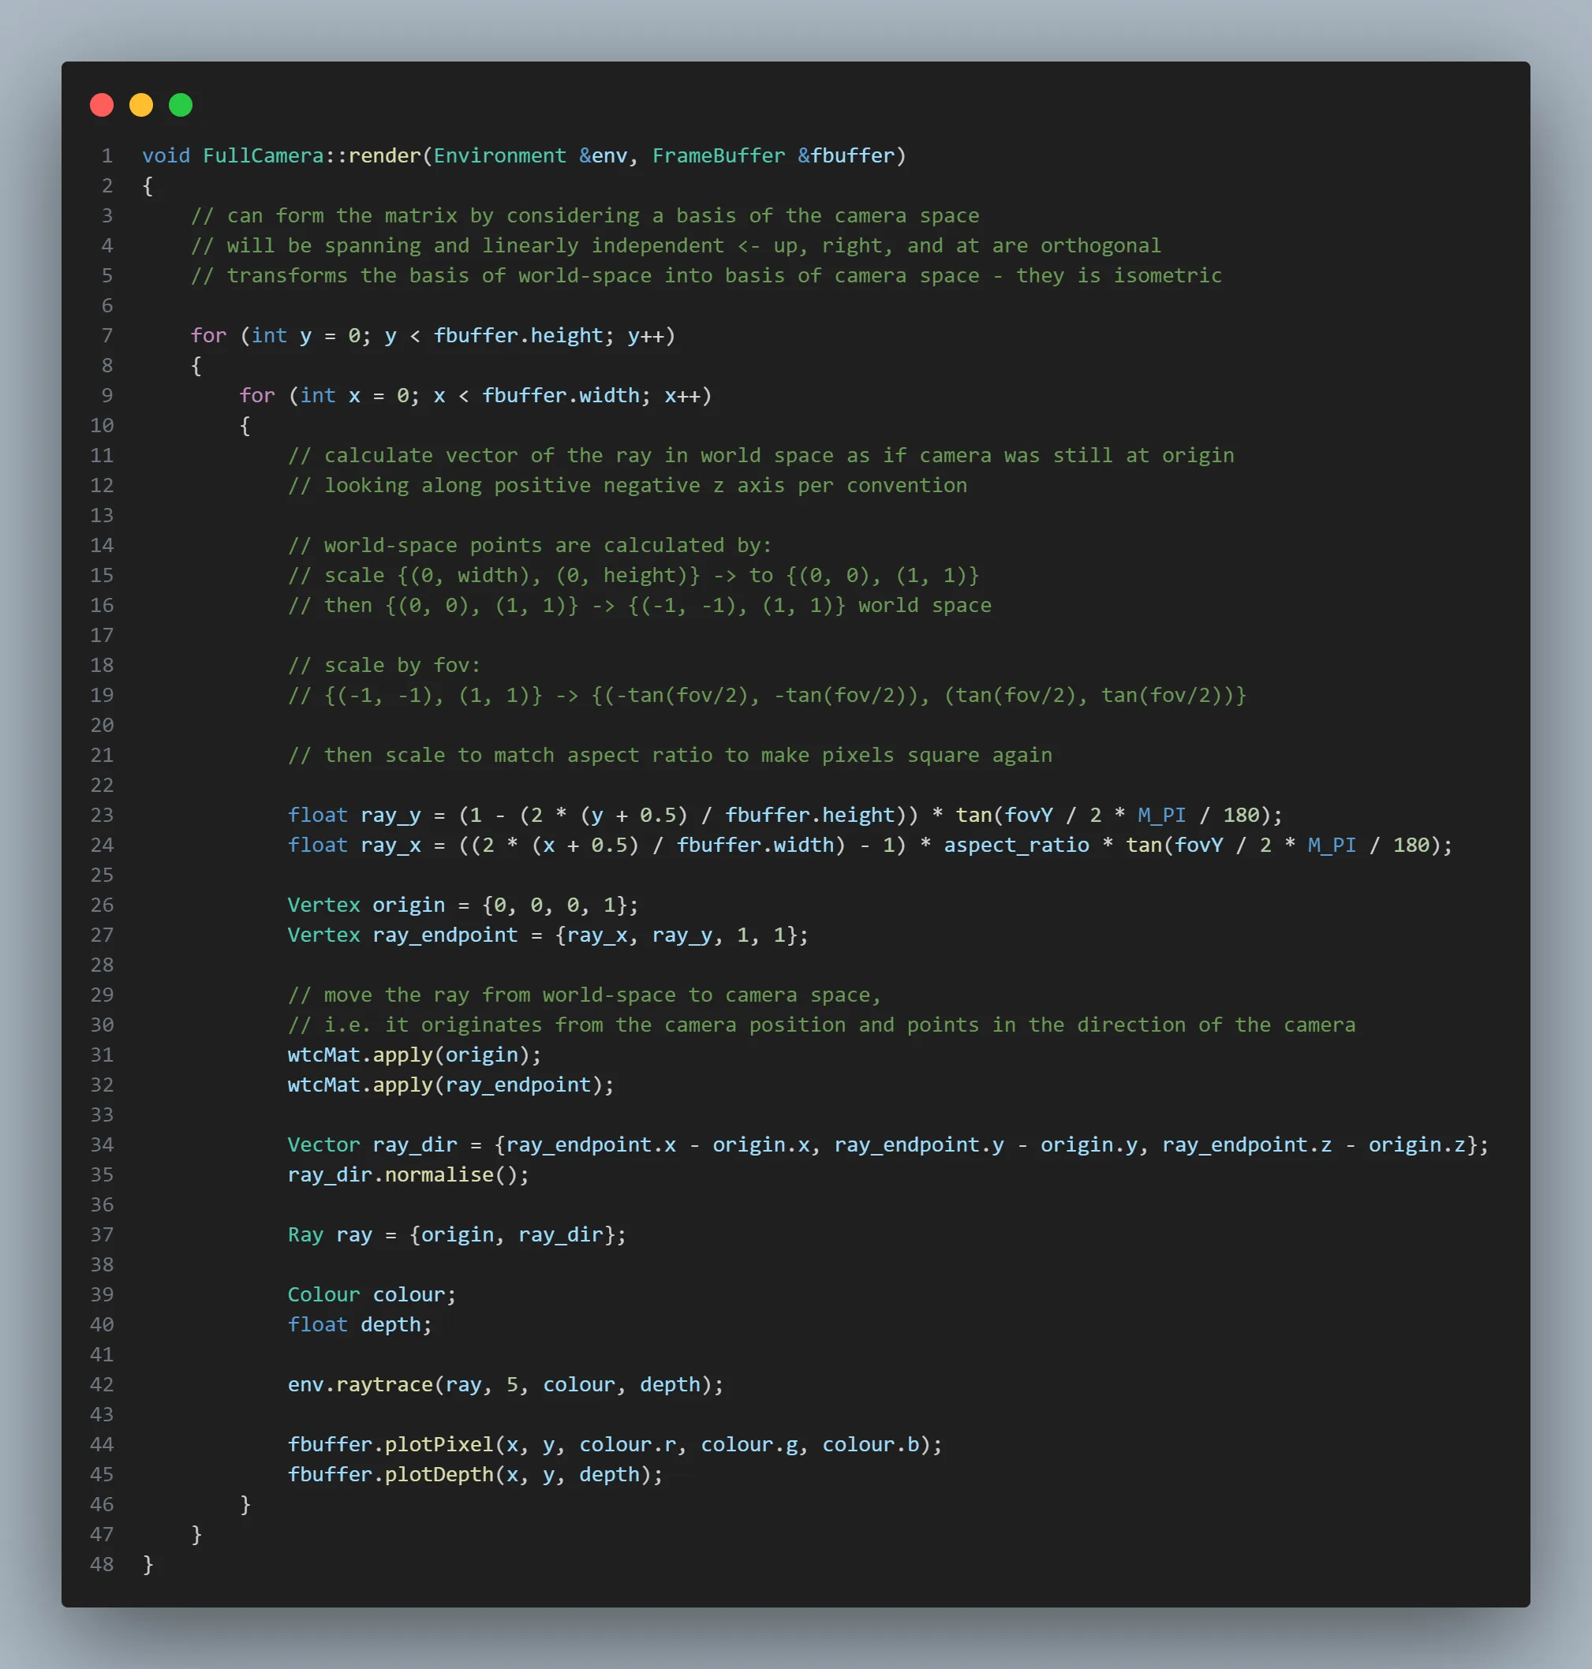Viewport: 1592px width, 1669px height.
Task: Click the M_PI constant on line 23
Action: (x=1162, y=816)
